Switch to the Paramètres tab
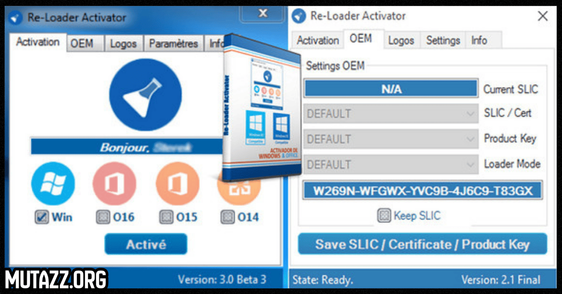The image size is (562, 294). 173,44
